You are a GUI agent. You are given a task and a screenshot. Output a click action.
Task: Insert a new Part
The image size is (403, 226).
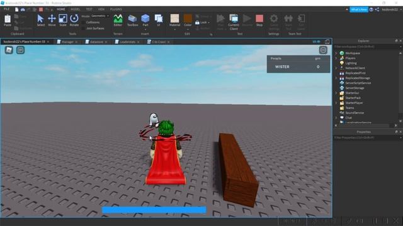click(x=145, y=19)
